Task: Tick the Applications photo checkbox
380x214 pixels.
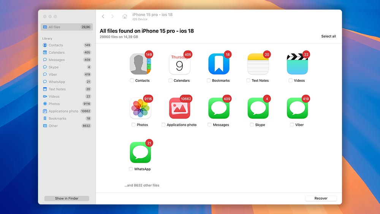Action: coord(163,125)
